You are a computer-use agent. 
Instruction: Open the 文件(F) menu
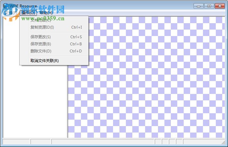click(x=11, y=13)
